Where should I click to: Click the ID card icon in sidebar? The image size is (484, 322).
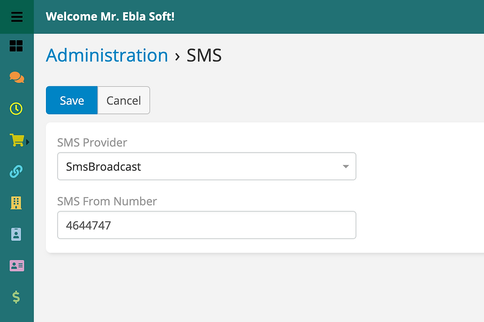coord(16,234)
